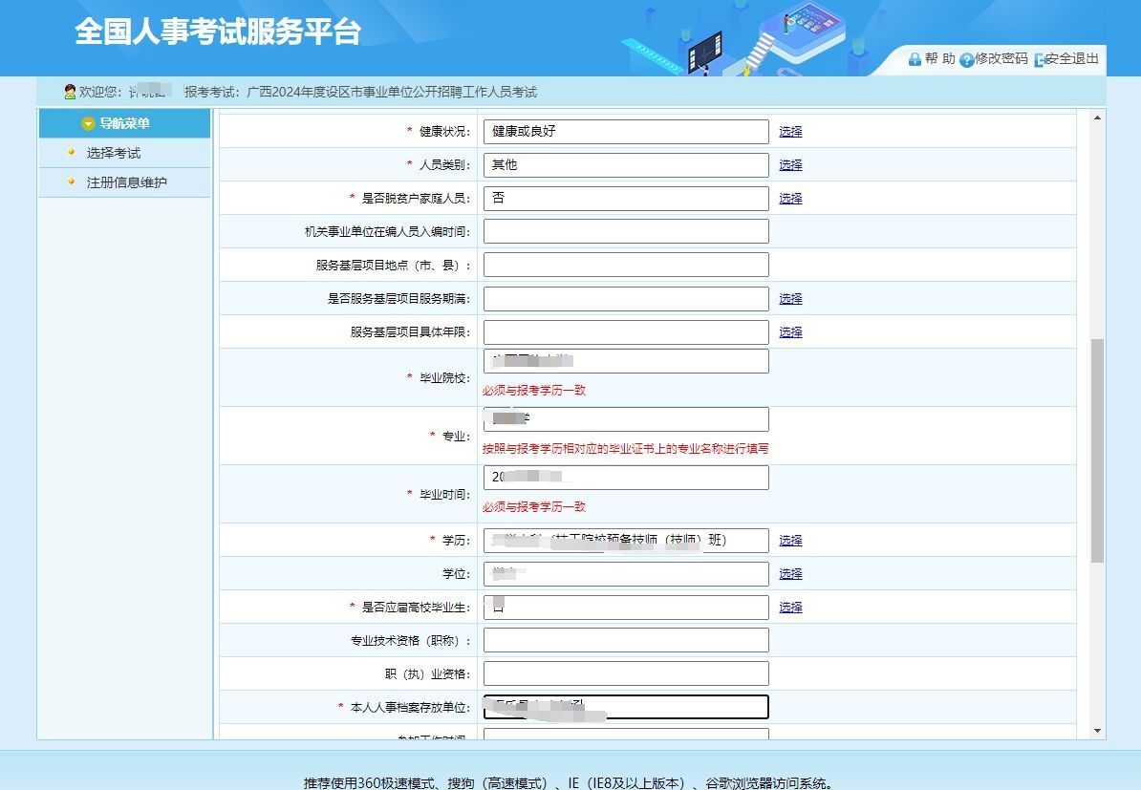Open 修改密码 link
This screenshot has height=790, width=1141.
click(x=1001, y=59)
